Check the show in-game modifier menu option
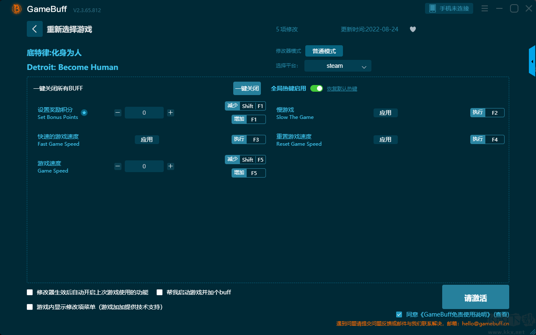This screenshot has height=335, width=536. click(30, 307)
